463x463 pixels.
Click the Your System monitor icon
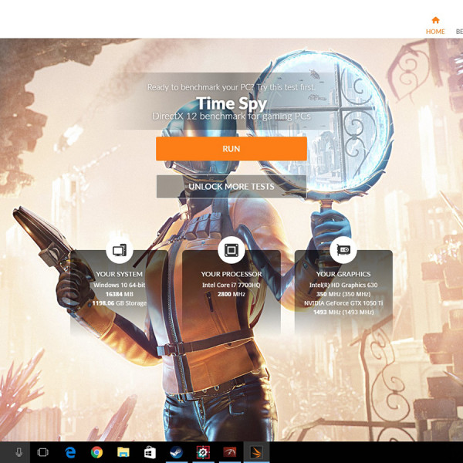point(119,250)
